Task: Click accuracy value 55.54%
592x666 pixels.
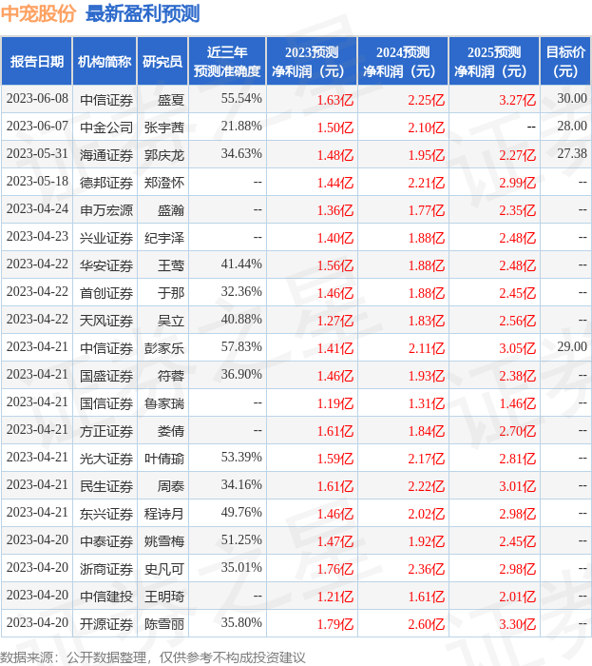Action: pos(241,99)
